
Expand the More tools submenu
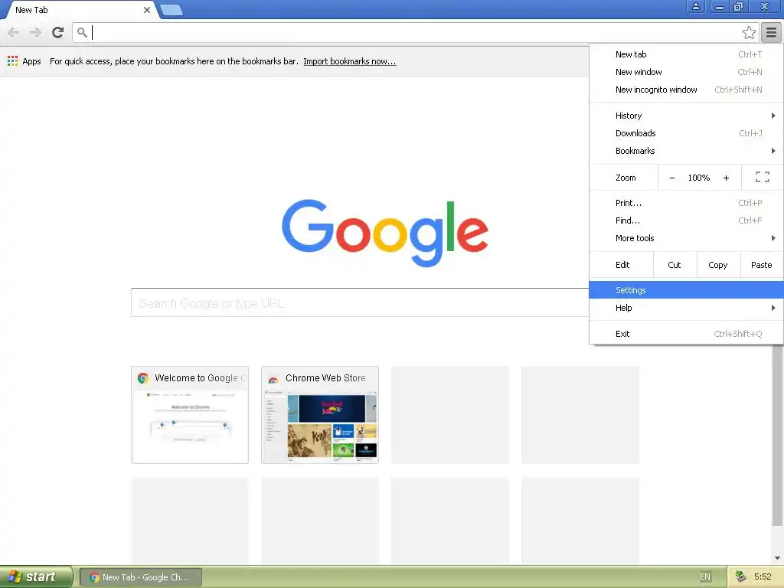coord(686,238)
